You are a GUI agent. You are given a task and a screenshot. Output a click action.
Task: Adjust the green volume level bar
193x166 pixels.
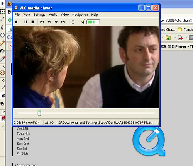click(93, 22)
